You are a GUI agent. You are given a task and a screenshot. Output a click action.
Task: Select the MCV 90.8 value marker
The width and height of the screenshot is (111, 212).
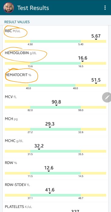click(x=56, y=103)
